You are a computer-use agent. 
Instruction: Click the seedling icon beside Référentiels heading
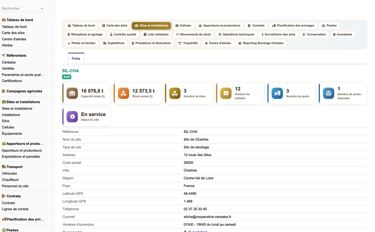[4, 55]
